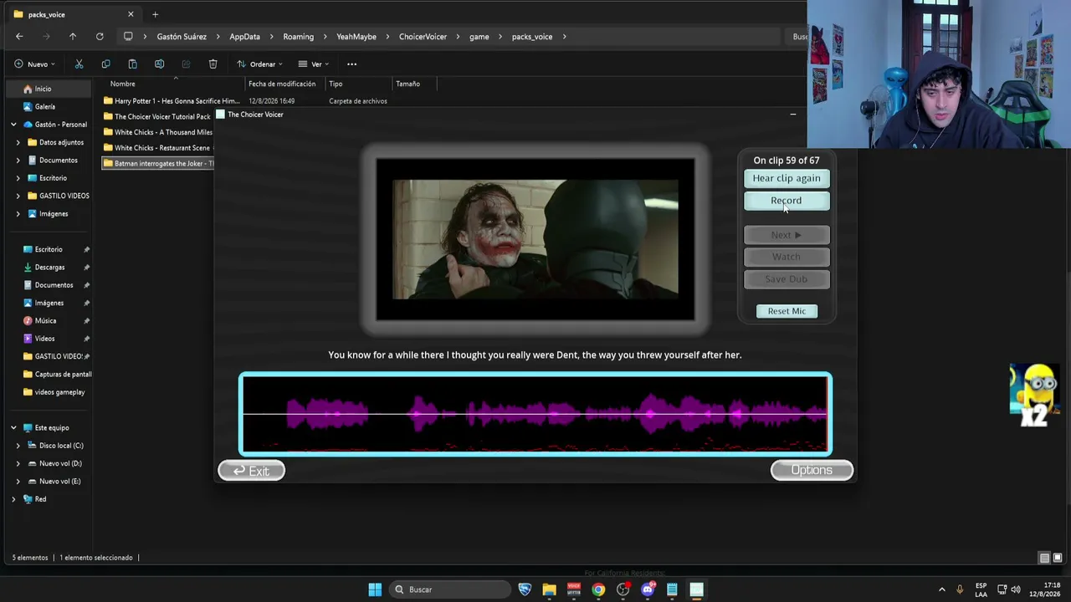Select White Chicks - A Thousand Miles folder
The height and width of the screenshot is (602, 1071).
pos(158,132)
